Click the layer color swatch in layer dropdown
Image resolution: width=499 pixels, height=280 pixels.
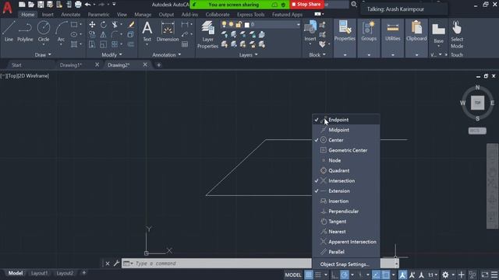[246, 24]
